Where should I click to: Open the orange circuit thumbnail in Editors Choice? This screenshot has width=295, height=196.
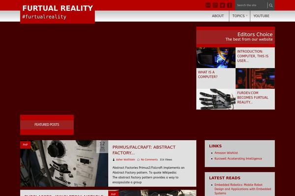click(x=255, y=78)
